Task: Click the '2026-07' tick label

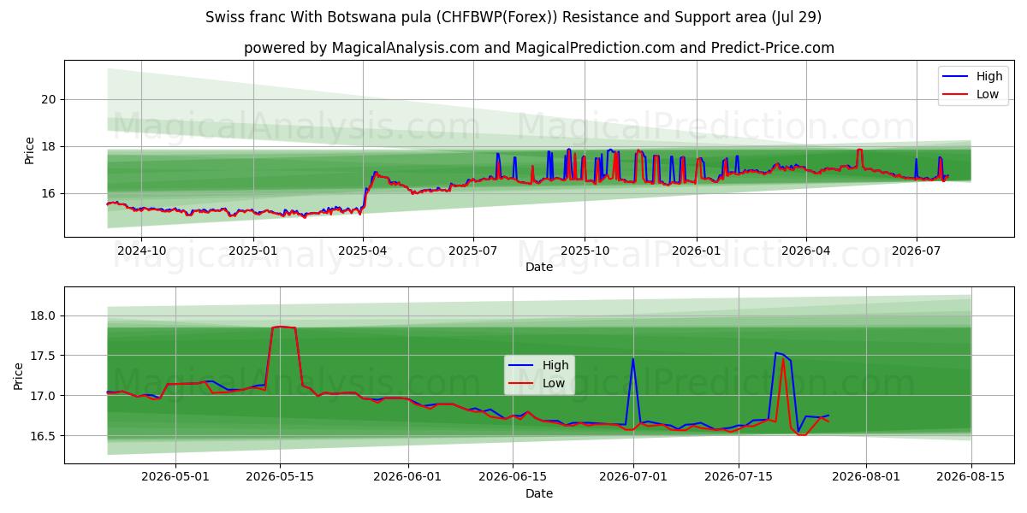Action: [917, 251]
